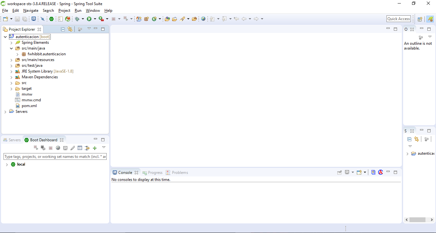Click the green plus icon in Boot Dashboard
This screenshot has height=233, width=436.
click(x=95, y=148)
